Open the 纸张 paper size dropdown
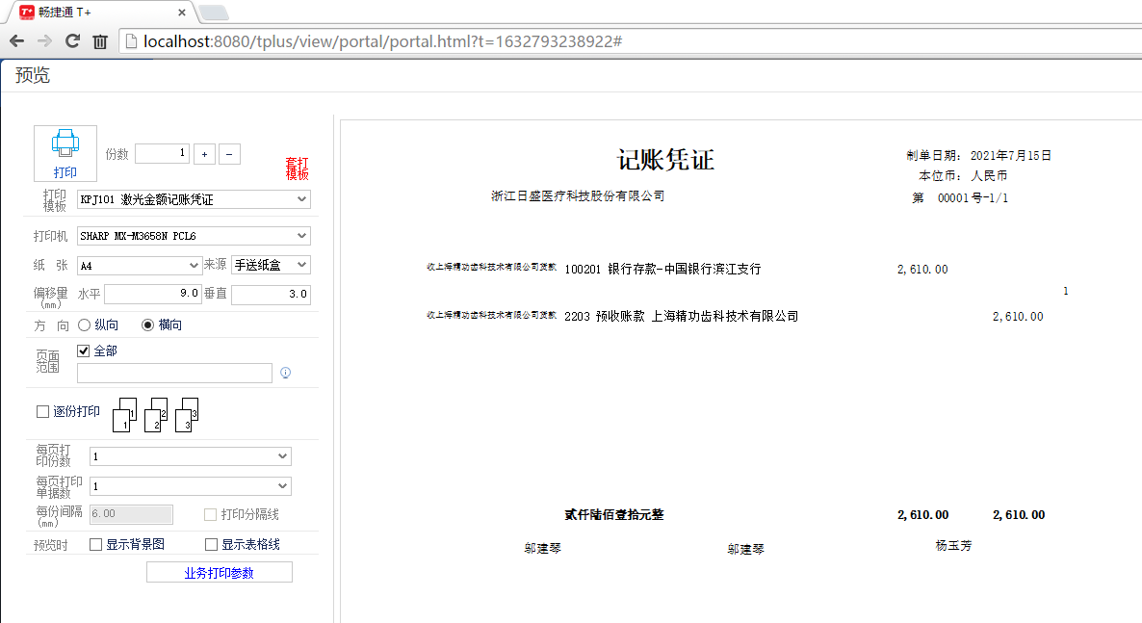The height and width of the screenshot is (623, 1142). pos(139,265)
